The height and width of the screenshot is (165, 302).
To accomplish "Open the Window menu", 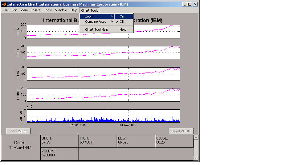I will (61, 10).
